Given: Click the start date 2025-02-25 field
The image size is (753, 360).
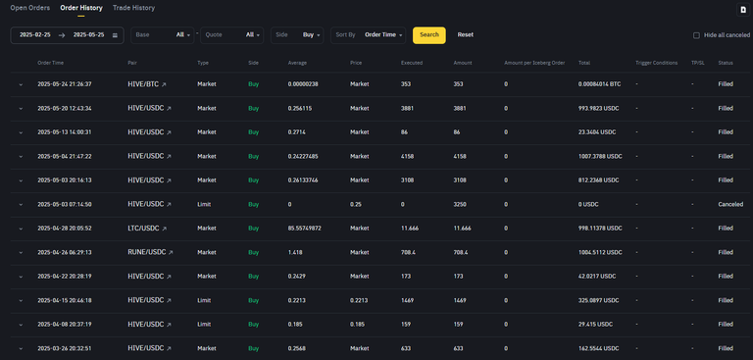Looking at the screenshot, I should (35, 35).
